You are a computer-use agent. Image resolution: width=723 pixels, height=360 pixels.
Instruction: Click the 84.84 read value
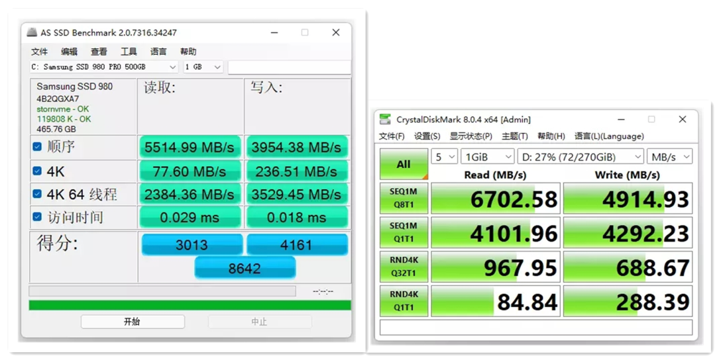coord(496,301)
